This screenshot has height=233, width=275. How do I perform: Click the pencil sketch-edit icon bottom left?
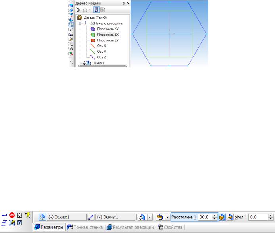pos(12,223)
